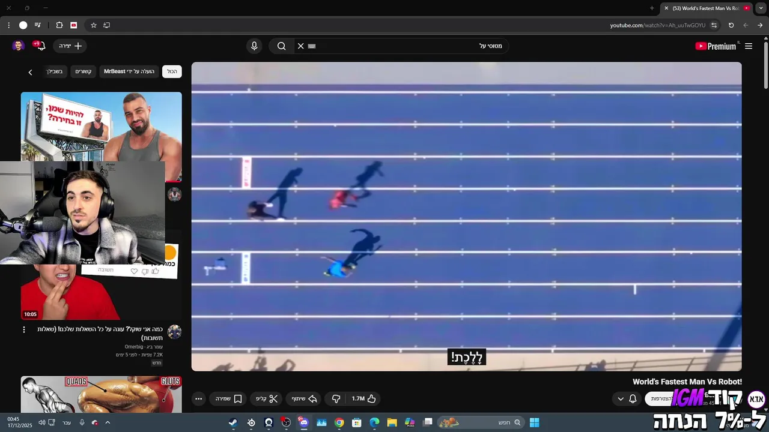The height and width of the screenshot is (432, 769).
Task: Open Steam from taskbar
Action: pyautogui.click(x=233, y=422)
